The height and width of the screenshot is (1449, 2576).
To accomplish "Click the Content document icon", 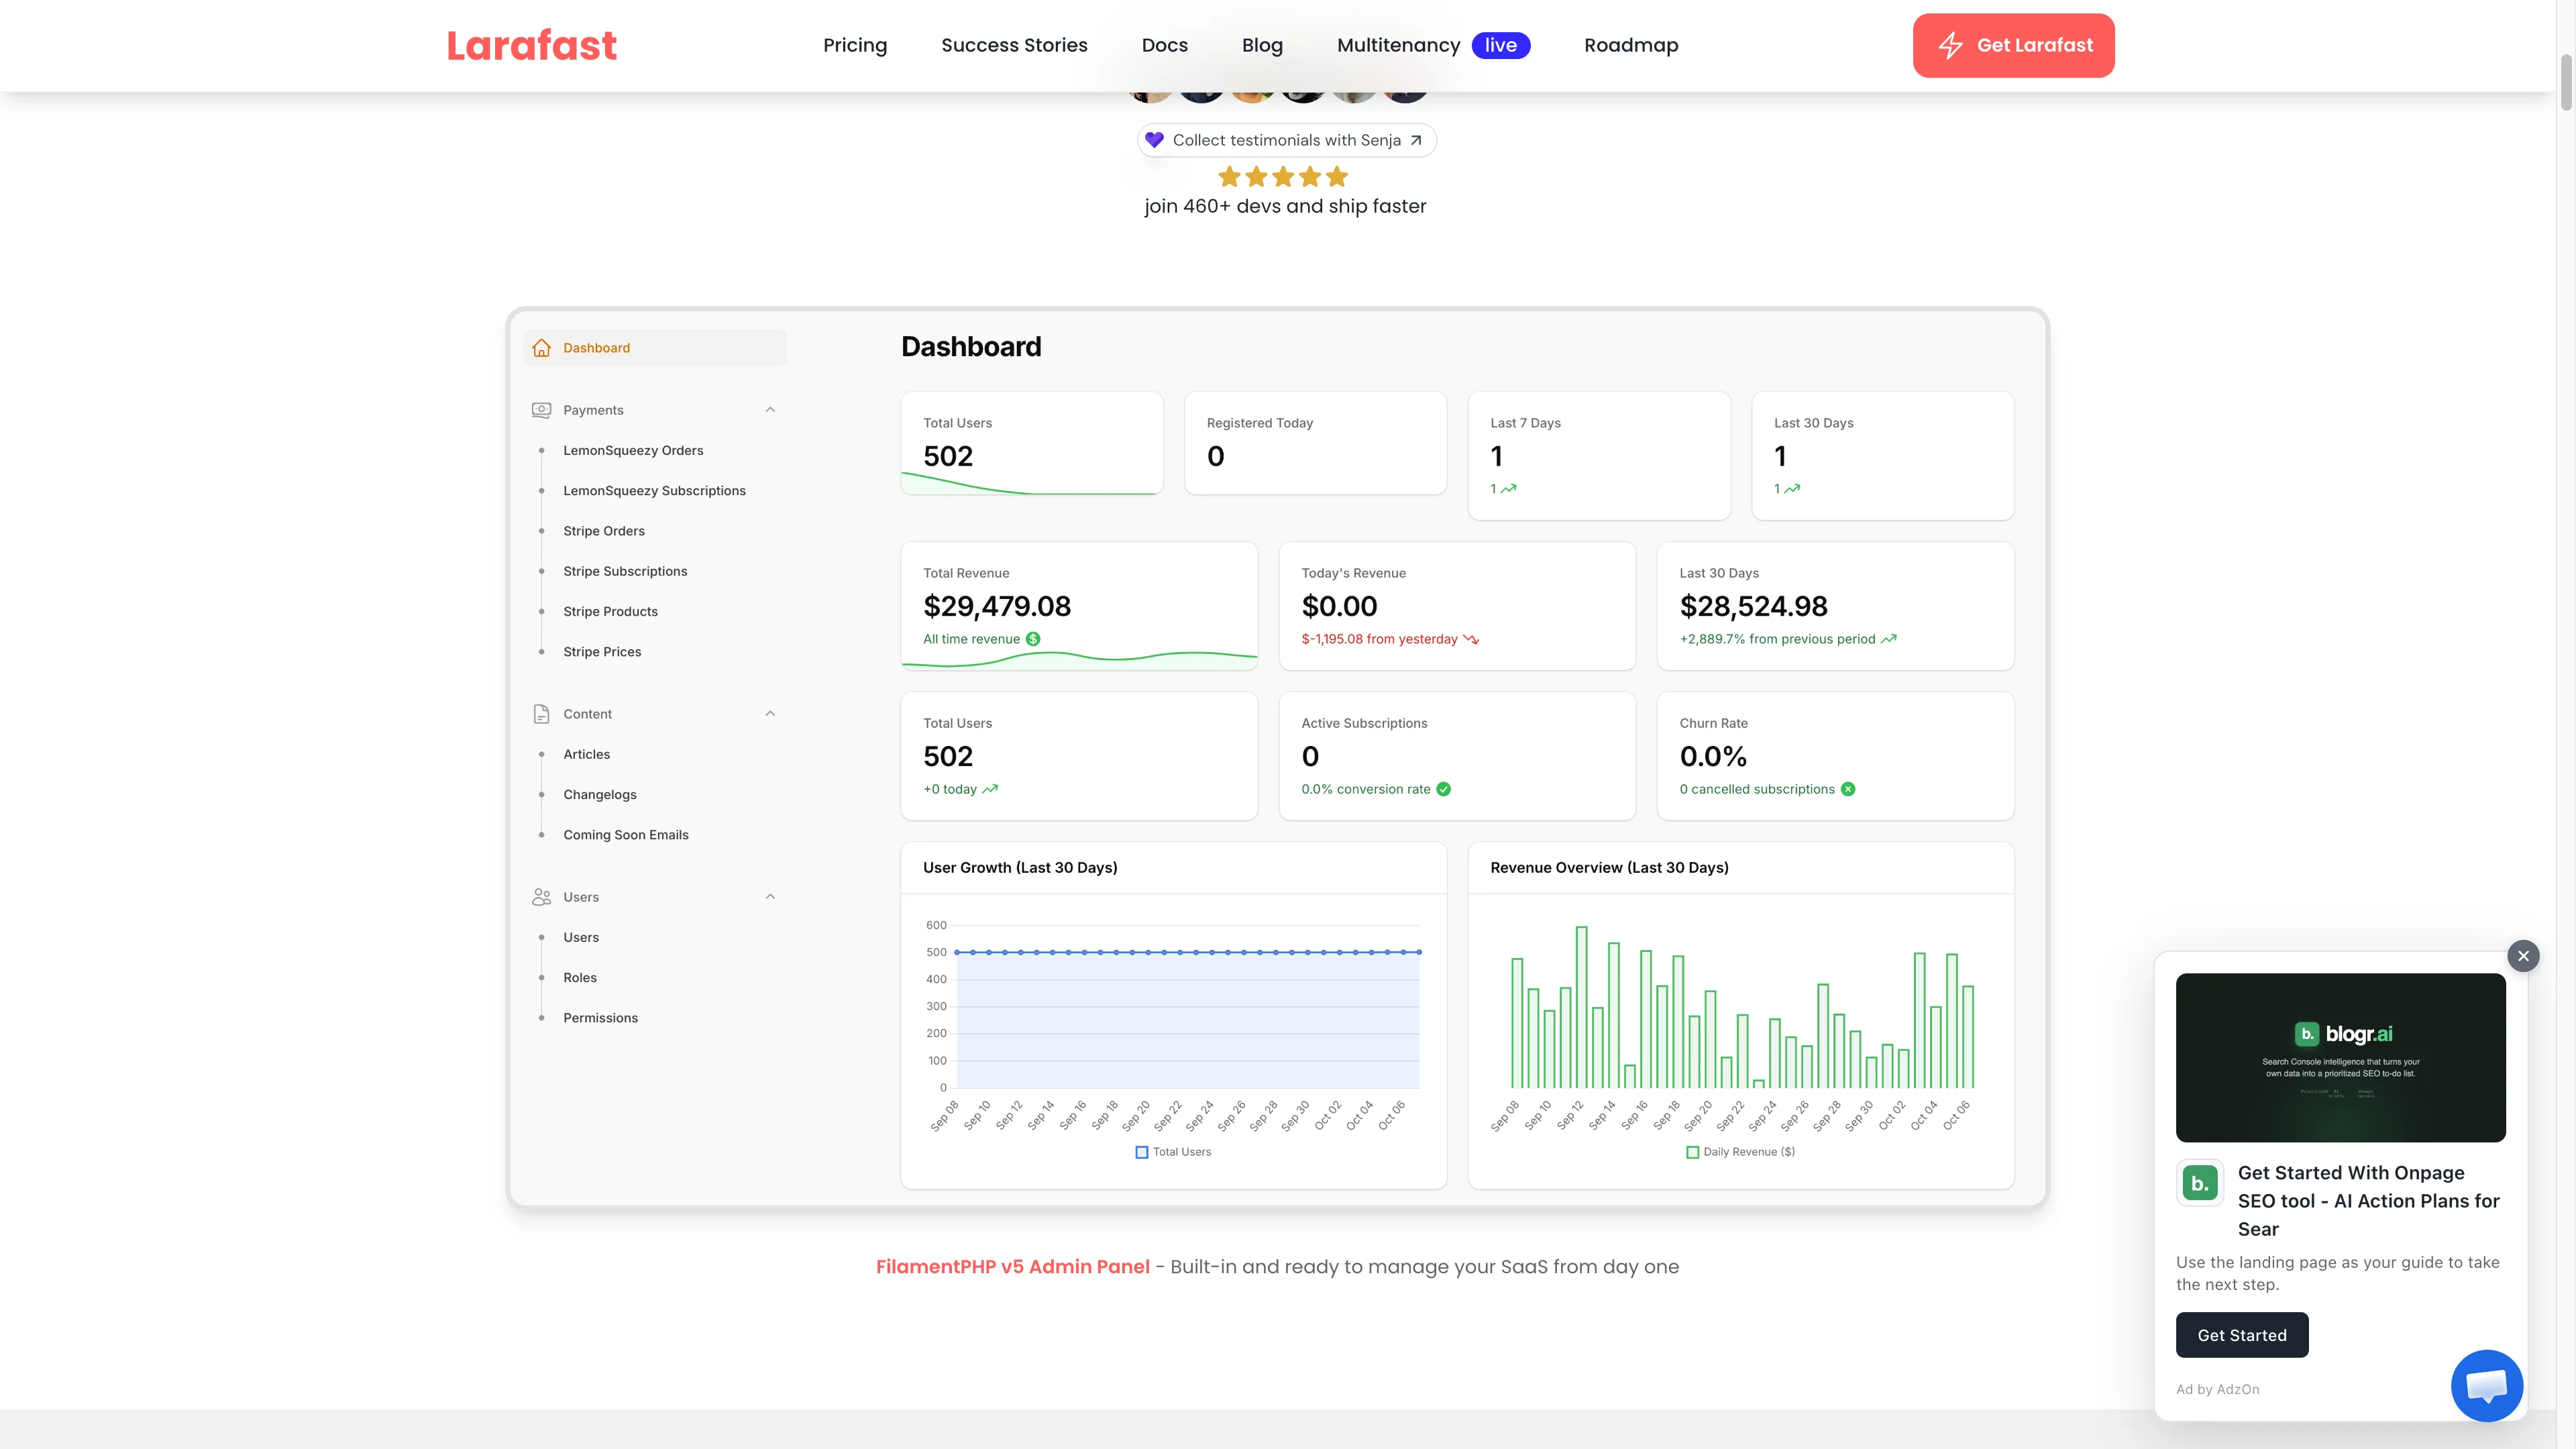I will (541, 714).
